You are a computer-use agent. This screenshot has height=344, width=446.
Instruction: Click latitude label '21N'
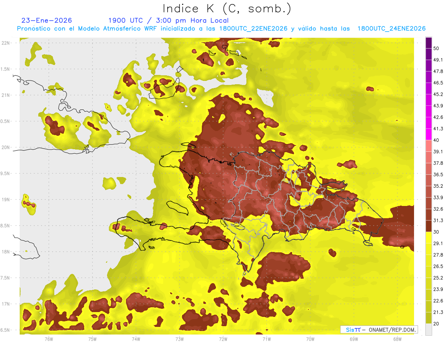[x=6, y=95]
